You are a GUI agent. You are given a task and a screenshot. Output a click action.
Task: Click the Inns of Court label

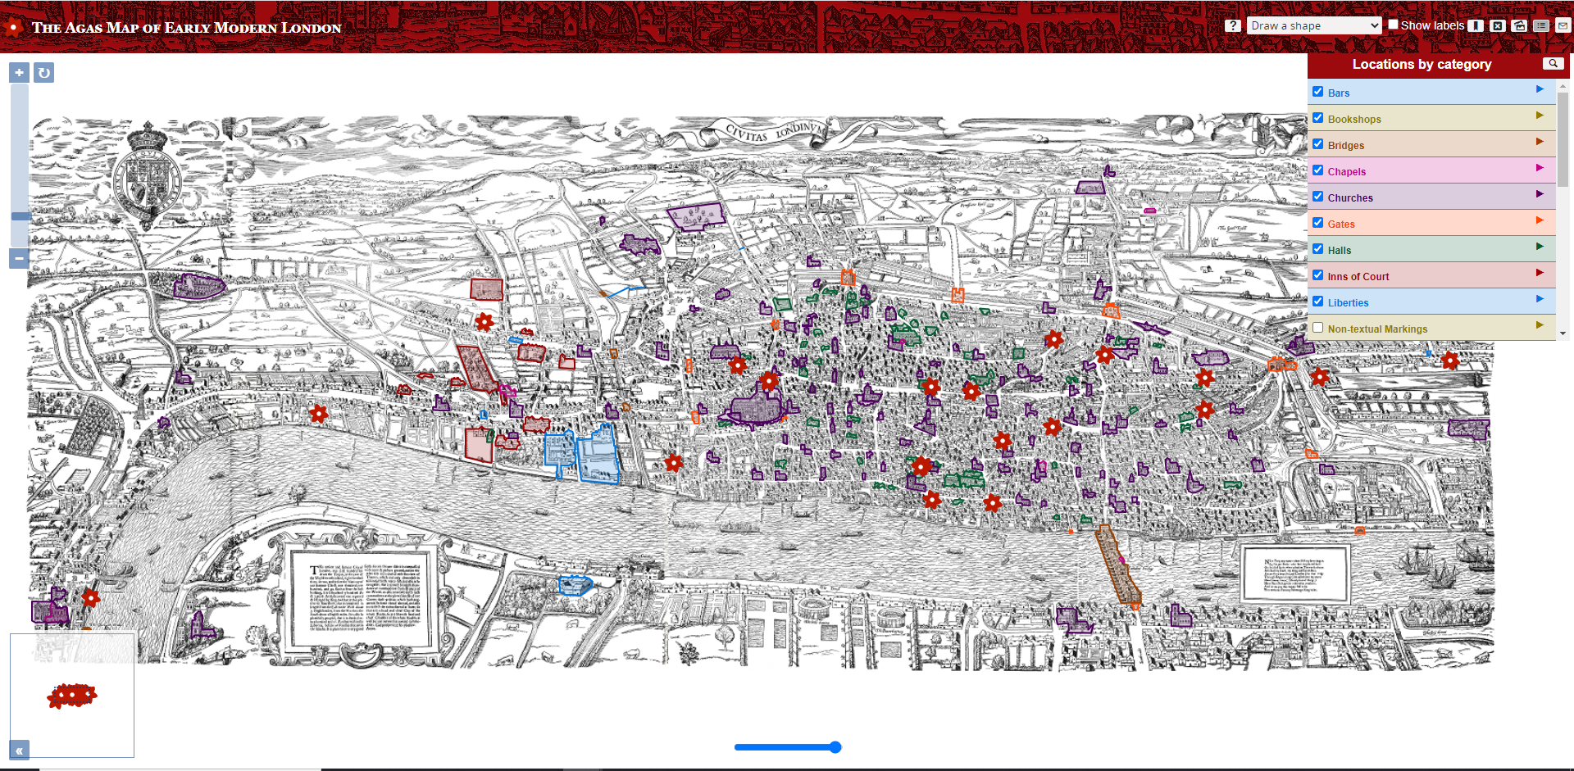tap(1358, 277)
